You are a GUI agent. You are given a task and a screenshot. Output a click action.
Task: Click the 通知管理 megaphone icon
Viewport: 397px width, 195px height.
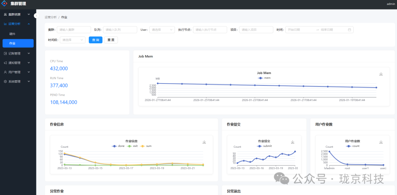[5, 63]
